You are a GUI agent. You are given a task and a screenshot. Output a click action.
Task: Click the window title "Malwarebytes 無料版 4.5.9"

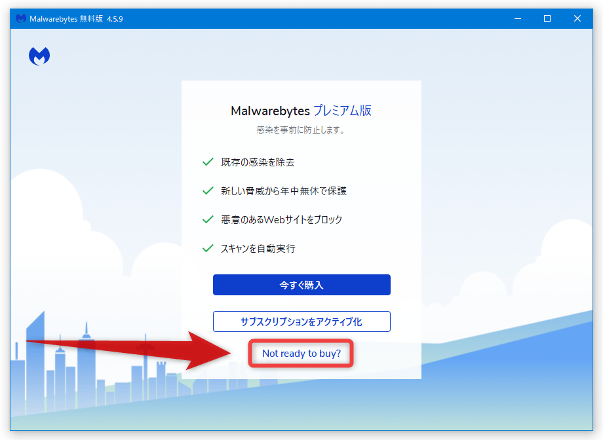click(76, 19)
